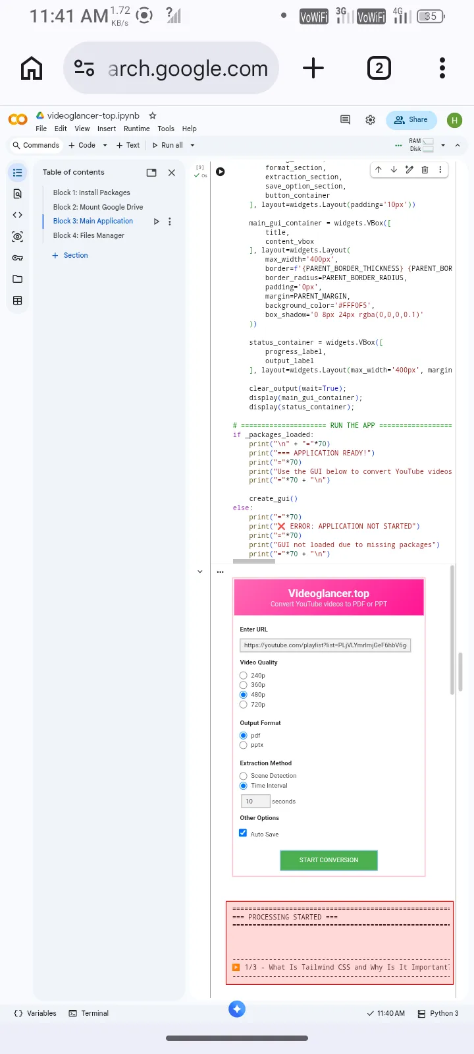Viewport: 474px width, 1054px height.
Task: Delete cell trash icon
Action: coord(425,169)
